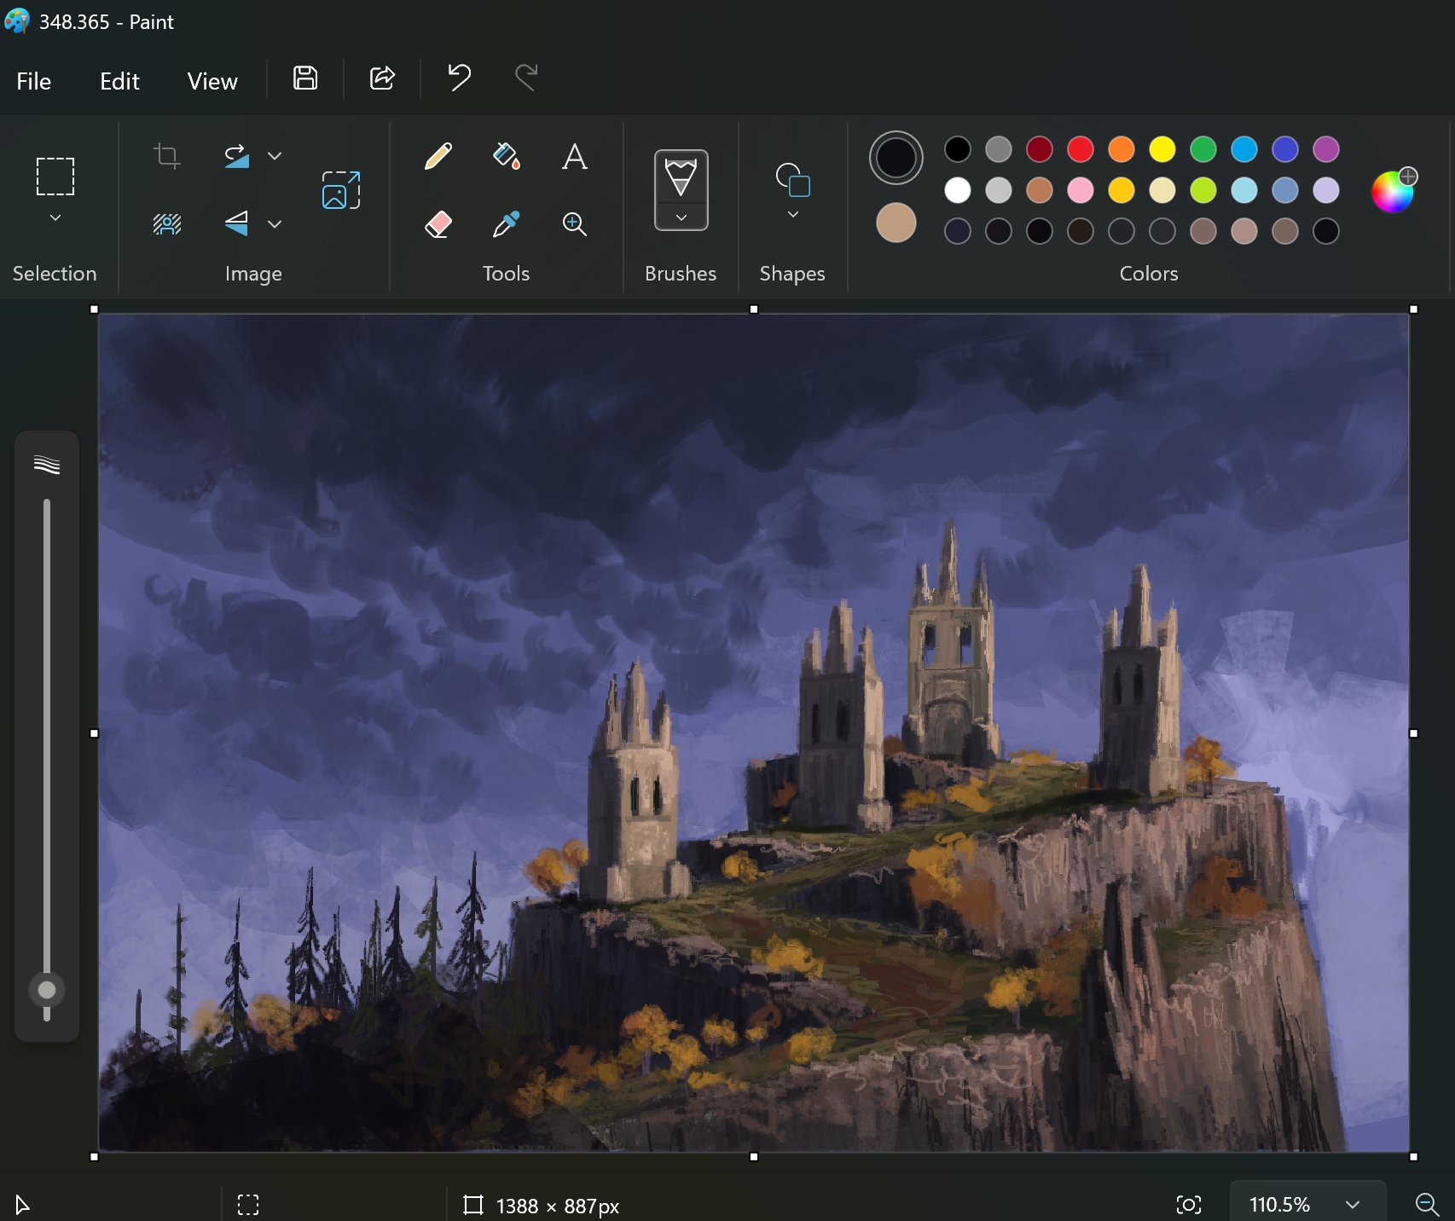Click the Crop tool icon

[167, 156]
